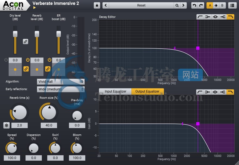Click the Pre-delay knob

(77, 116)
